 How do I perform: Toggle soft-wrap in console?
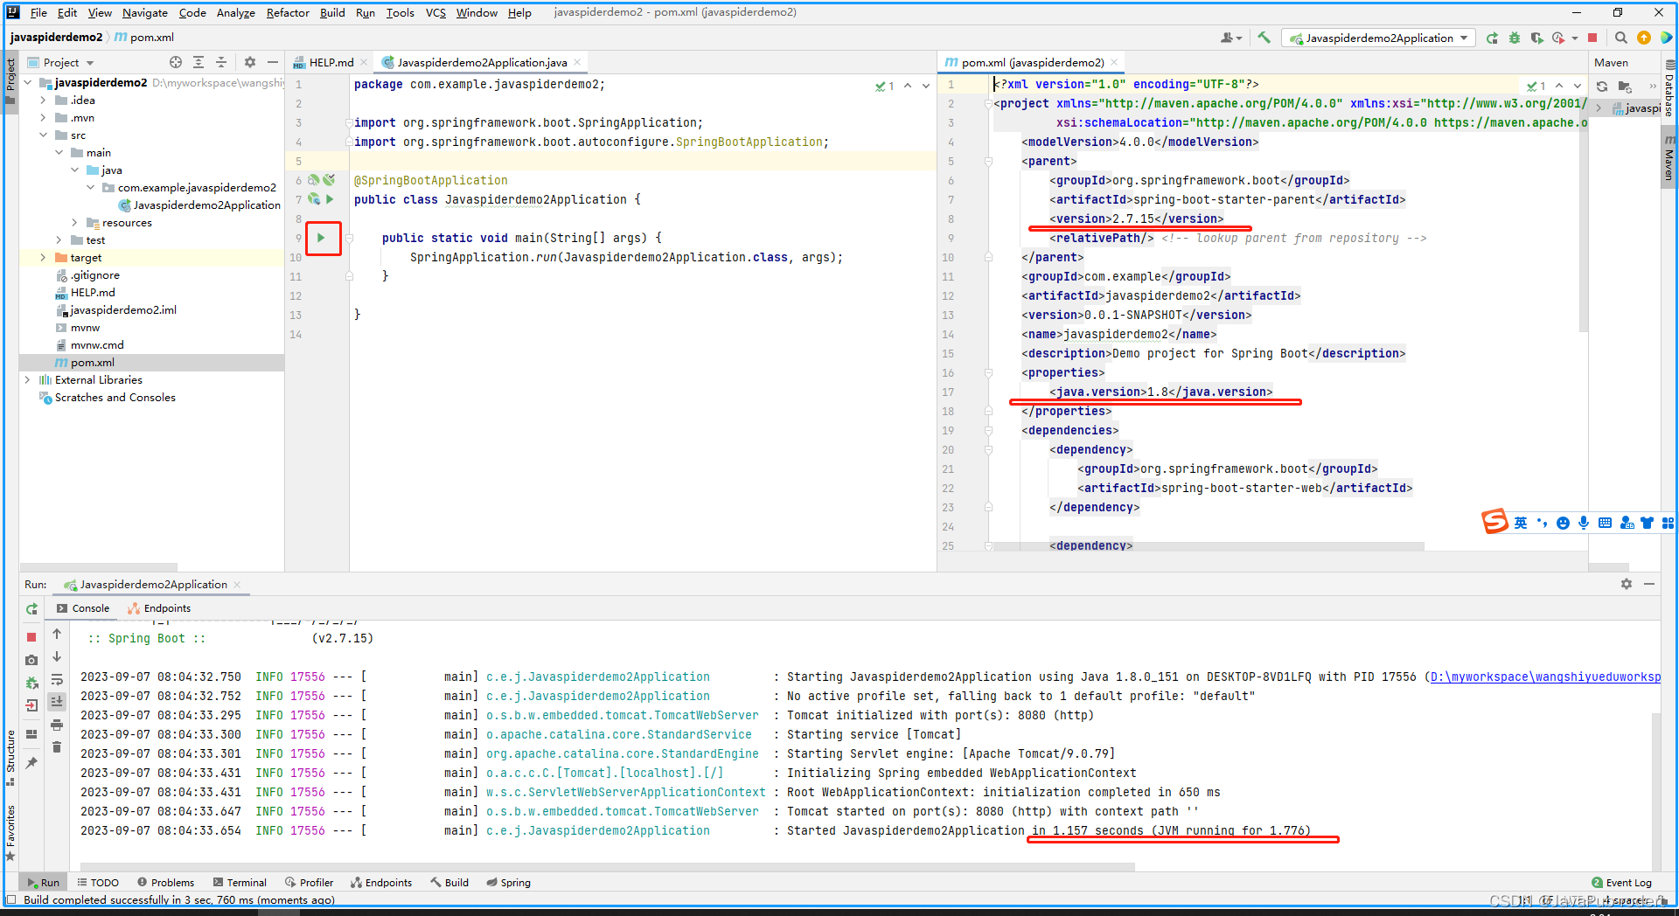(57, 679)
